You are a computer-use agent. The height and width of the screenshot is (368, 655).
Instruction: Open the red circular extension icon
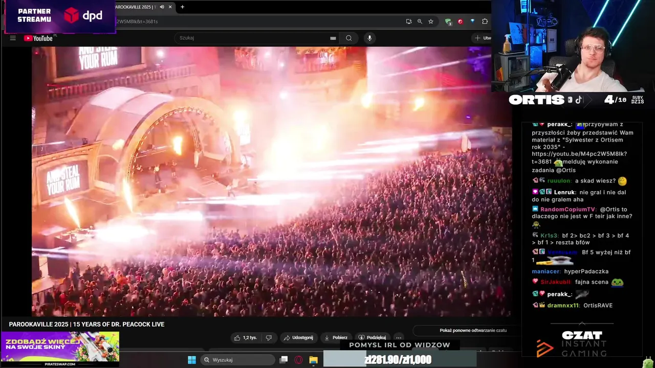click(x=460, y=21)
